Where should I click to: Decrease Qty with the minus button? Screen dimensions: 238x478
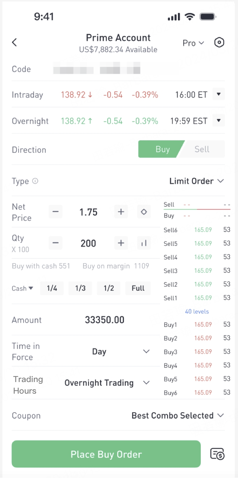(x=55, y=243)
